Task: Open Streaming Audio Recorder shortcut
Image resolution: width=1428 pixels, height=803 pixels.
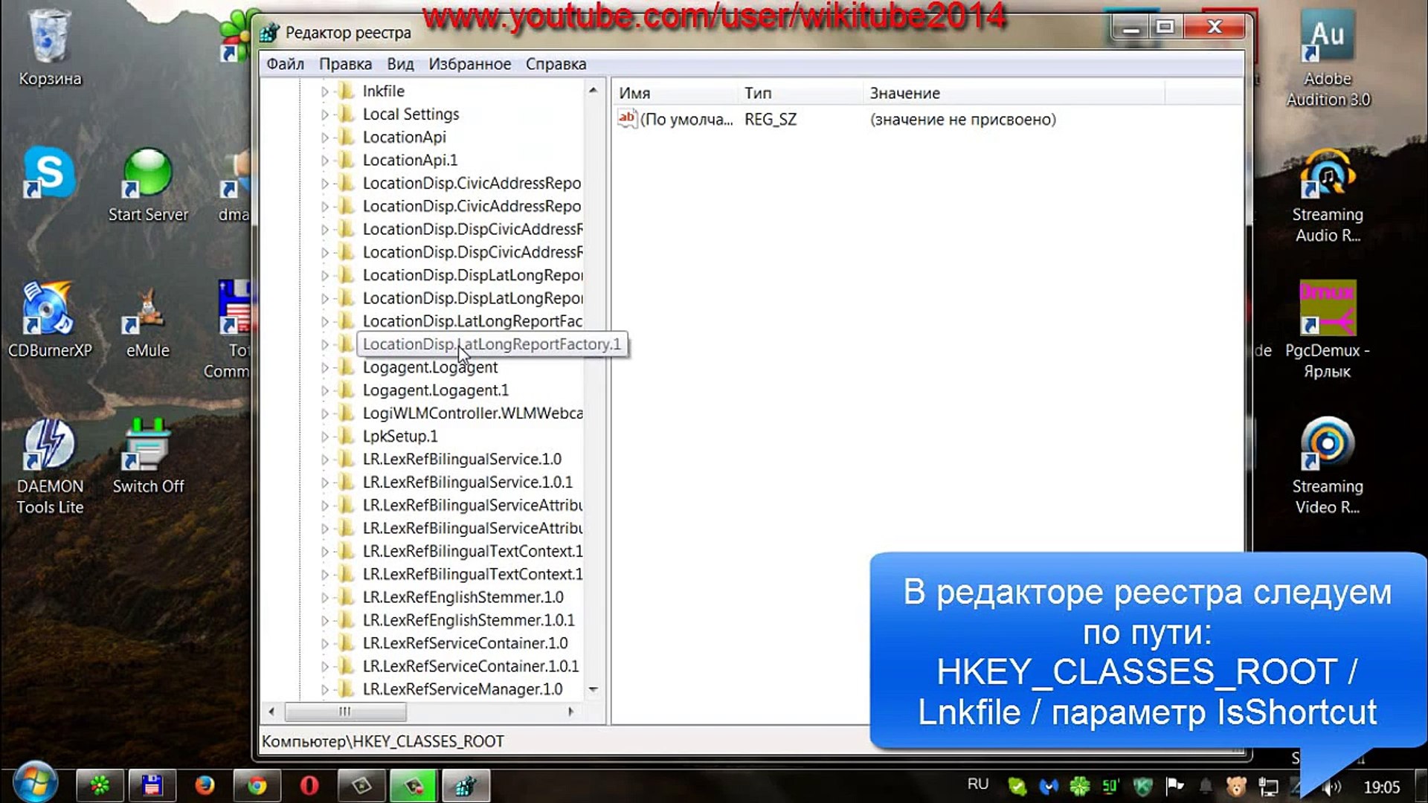Action: (x=1328, y=196)
